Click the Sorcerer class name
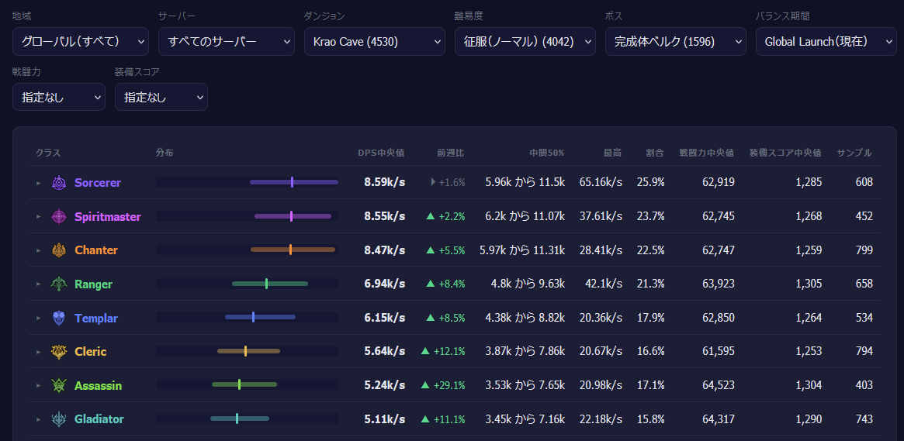 98,182
